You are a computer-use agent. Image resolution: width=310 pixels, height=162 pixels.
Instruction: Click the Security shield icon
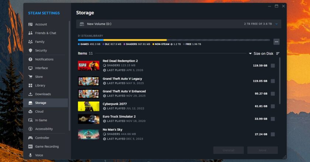tap(30, 50)
